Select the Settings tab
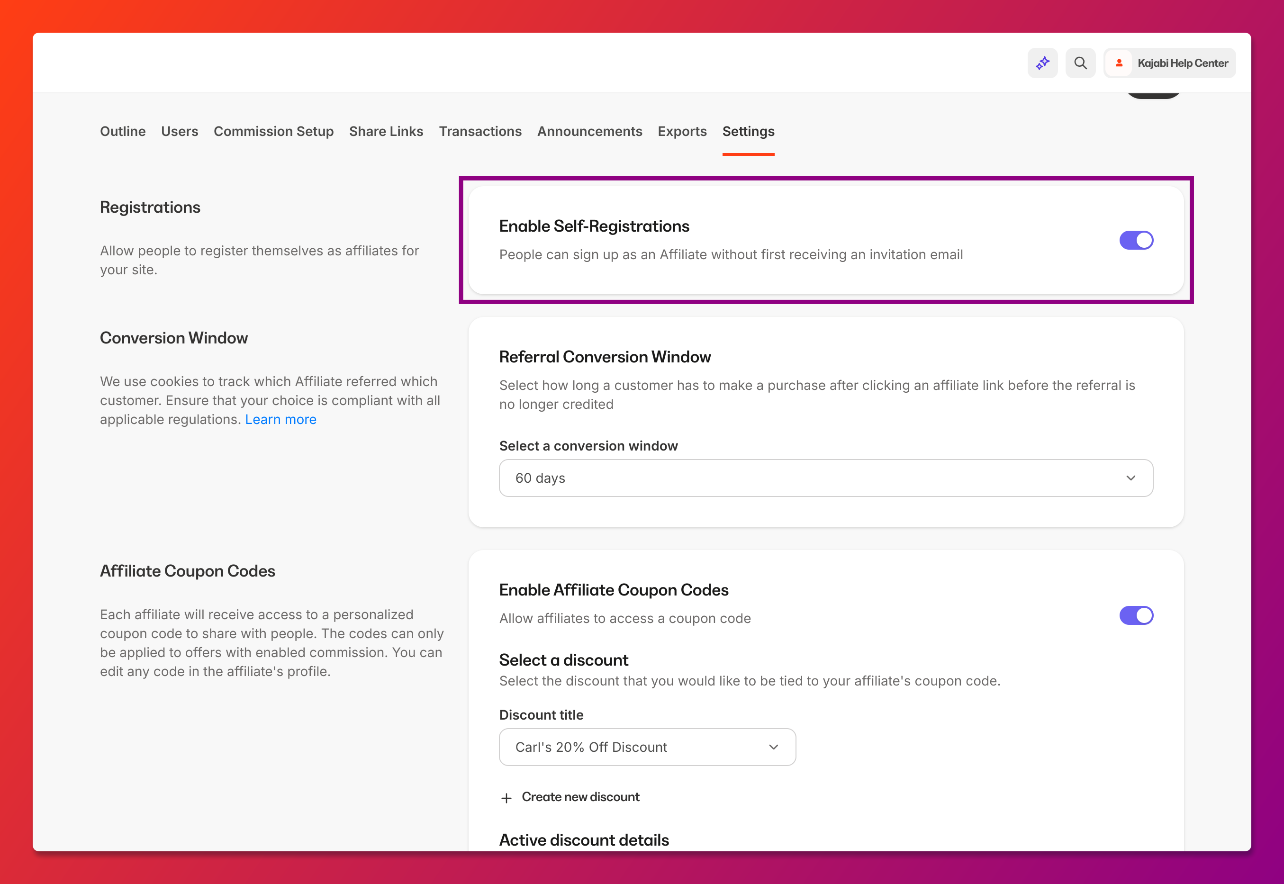Image resolution: width=1284 pixels, height=884 pixels. point(748,131)
